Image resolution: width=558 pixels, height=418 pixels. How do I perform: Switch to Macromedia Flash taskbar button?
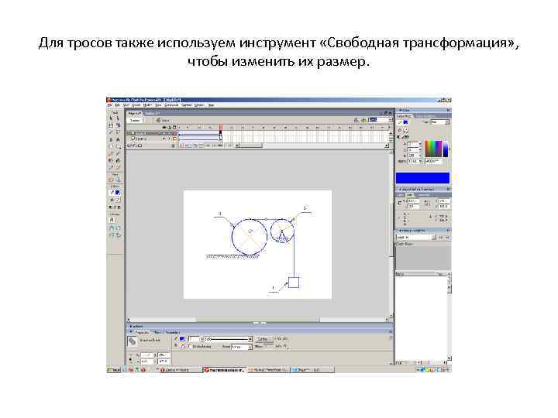pyautogui.click(x=225, y=370)
